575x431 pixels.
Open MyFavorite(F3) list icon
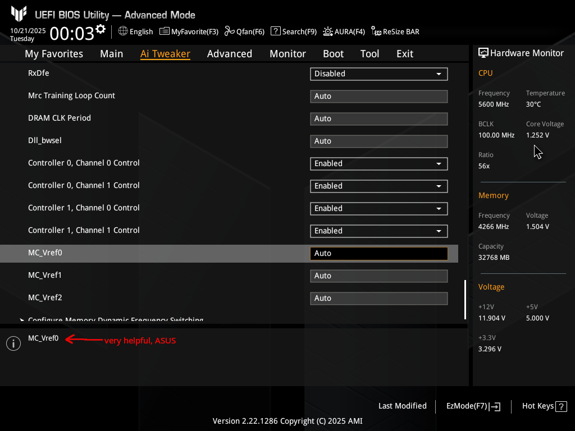point(165,31)
